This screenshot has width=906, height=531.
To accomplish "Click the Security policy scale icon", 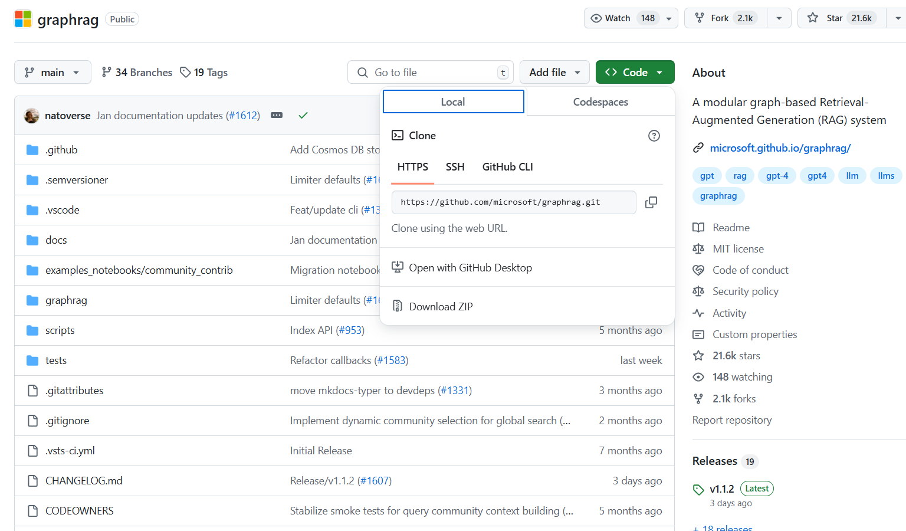I will [x=698, y=291].
